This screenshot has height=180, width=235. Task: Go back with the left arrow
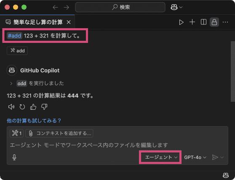[x=55, y=7]
